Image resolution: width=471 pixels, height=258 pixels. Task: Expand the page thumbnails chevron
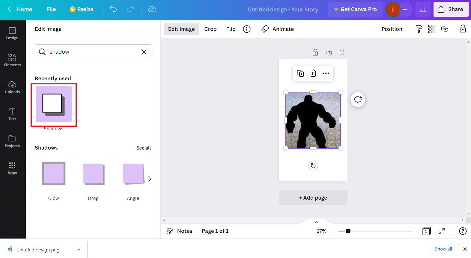(x=316, y=222)
